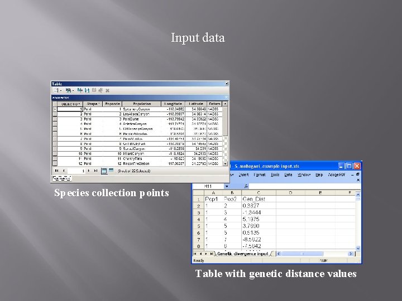402x301 pixels.
Task: Expand the Name Box dropdown arrow
Action: 227,186
